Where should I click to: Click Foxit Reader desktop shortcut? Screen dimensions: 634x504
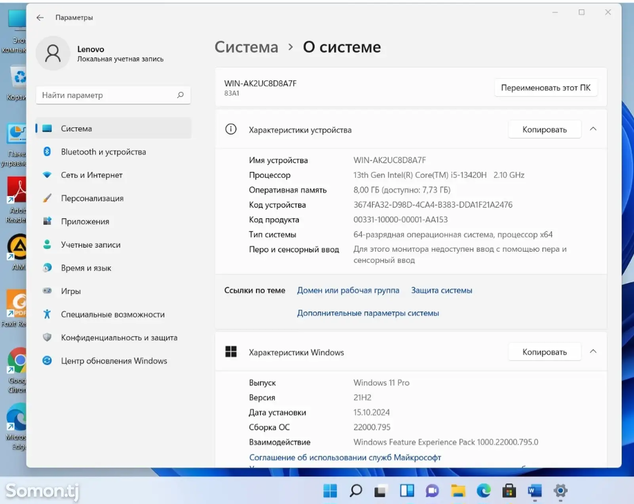pos(14,309)
